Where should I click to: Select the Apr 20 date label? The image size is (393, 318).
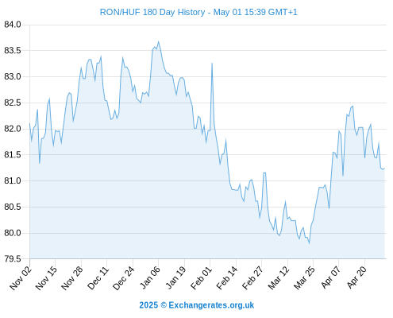tap(356, 277)
